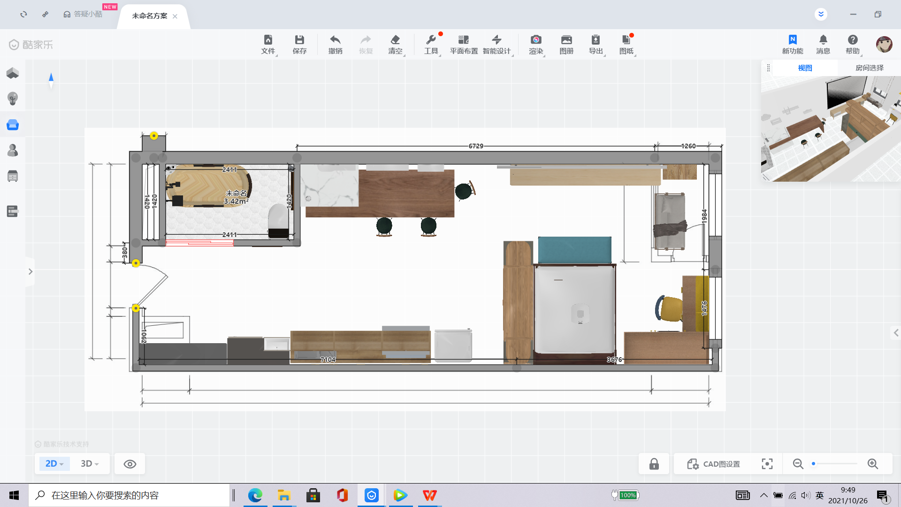Expand the top-right double chevron
The width and height of the screenshot is (901, 507).
point(821,14)
